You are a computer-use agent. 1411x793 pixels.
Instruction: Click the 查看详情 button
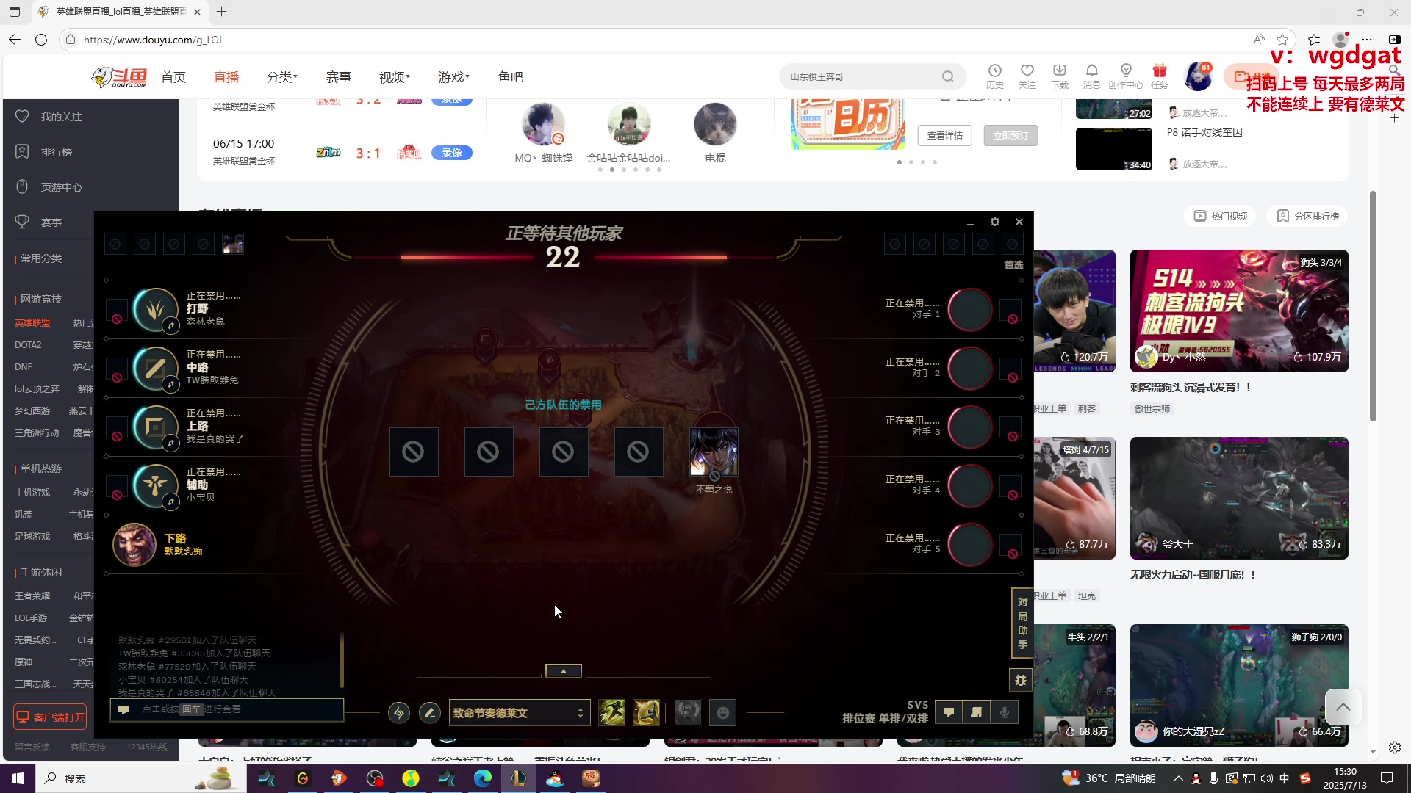point(944,136)
